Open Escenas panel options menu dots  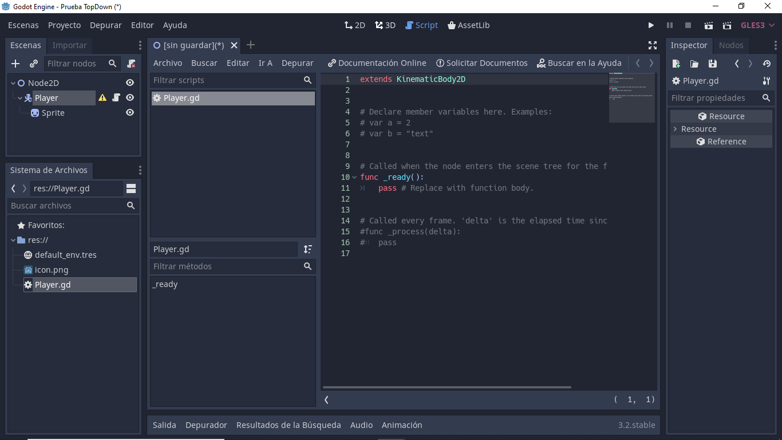click(x=140, y=45)
